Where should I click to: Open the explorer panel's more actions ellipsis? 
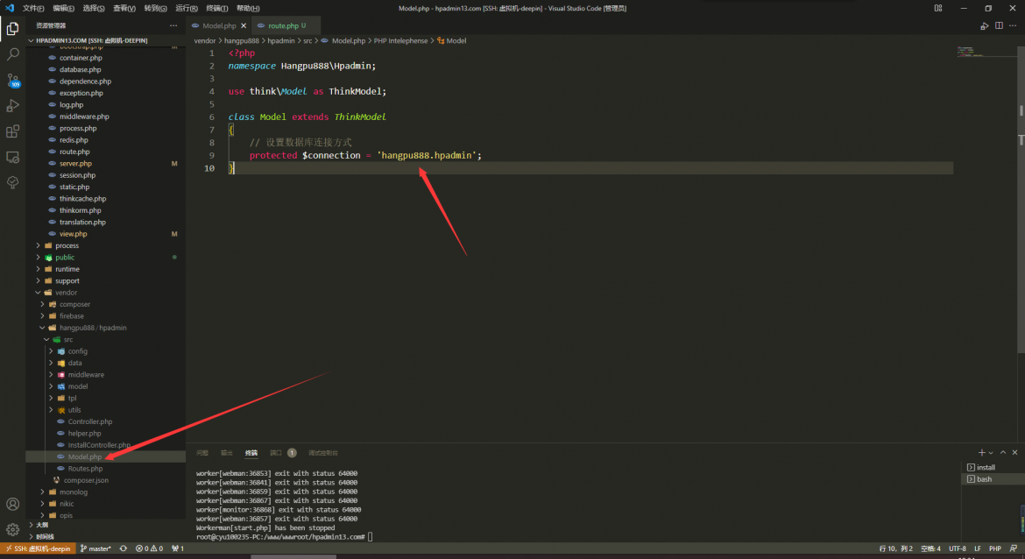173,25
